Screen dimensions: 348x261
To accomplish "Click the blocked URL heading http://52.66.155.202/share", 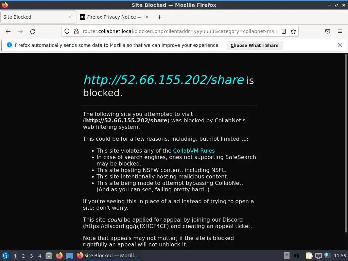I will click(163, 80).
